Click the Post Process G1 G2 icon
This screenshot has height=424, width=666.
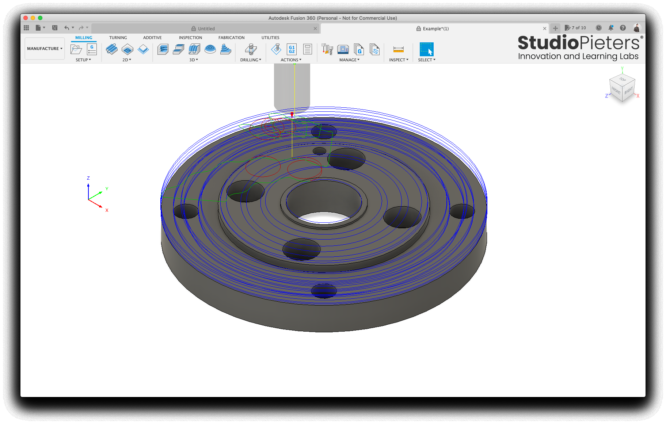click(292, 49)
